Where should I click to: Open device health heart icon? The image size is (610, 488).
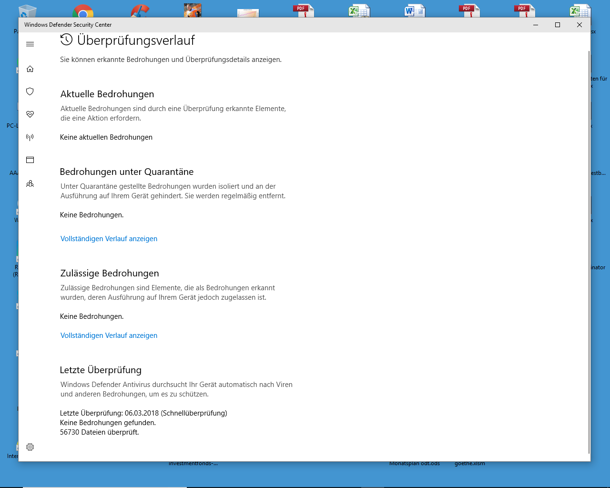click(x=30, y=114)
